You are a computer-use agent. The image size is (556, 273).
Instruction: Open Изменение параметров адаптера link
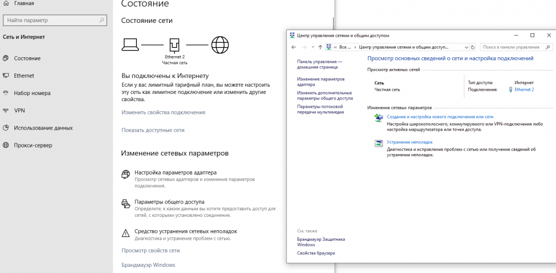tap(321, 82)
